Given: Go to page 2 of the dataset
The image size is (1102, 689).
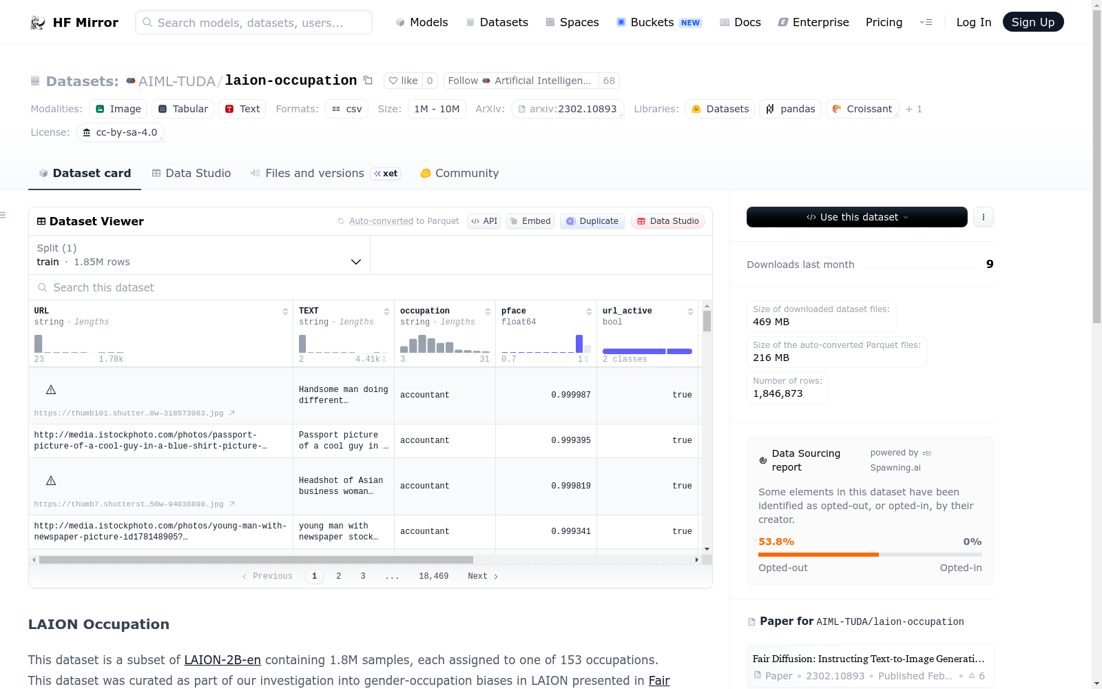Looking at the screenshot, I should [339, 576].
